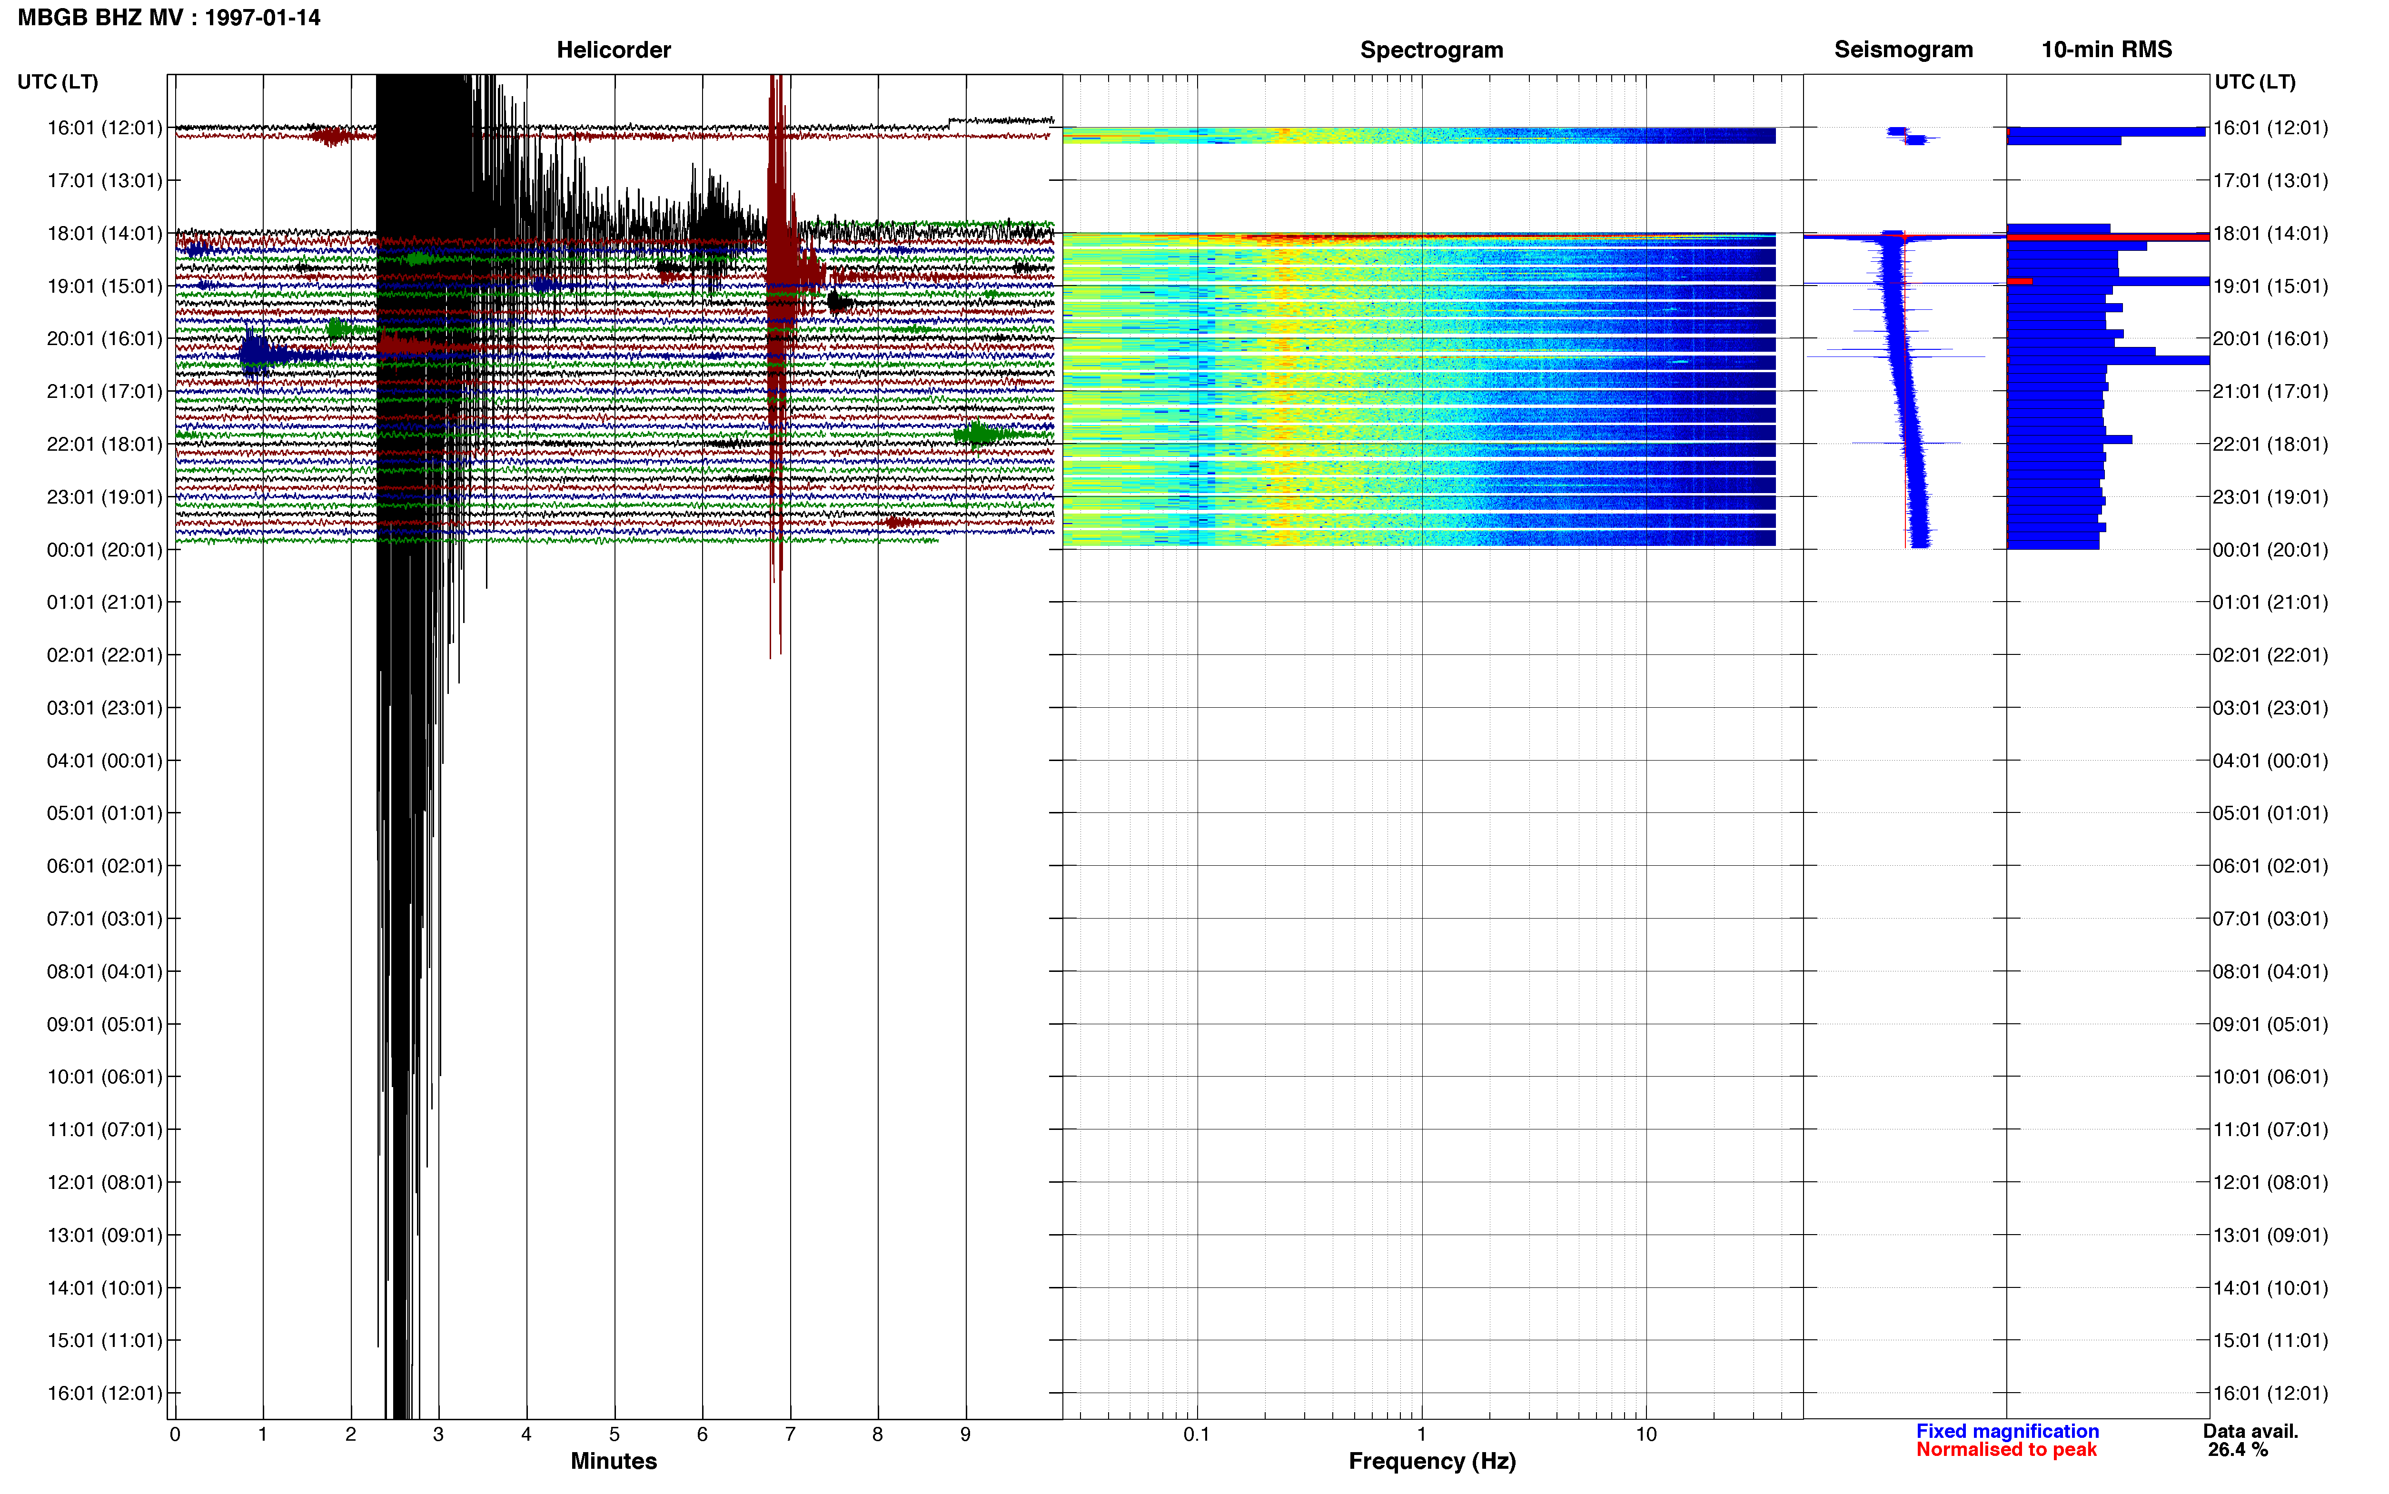Click left time label '12:01 (08:01)'
This screenshot has width=2389, height=1494.
click(x=104, y=1183)
